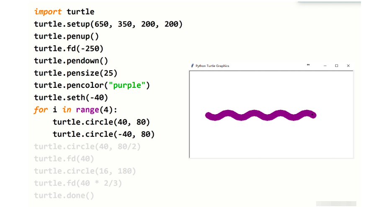
Task: Click the turtle.penup() line
Action: 66,36
